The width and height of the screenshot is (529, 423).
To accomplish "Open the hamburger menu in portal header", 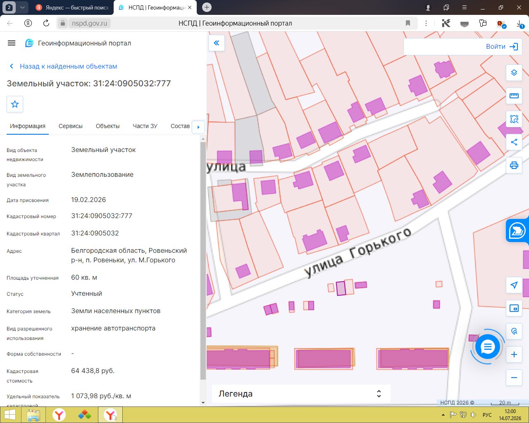I will pyautogui.click(x=12, y=43).
